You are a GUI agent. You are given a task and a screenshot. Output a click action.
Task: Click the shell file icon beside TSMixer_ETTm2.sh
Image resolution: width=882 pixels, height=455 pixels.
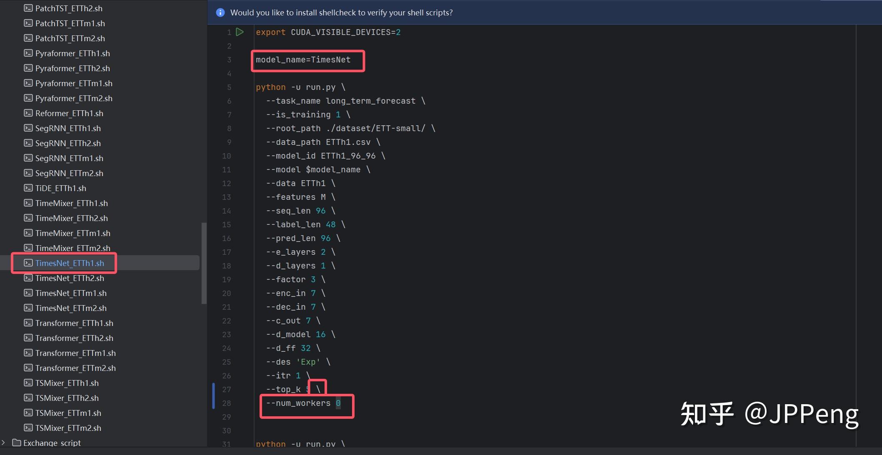click(28, 428)
